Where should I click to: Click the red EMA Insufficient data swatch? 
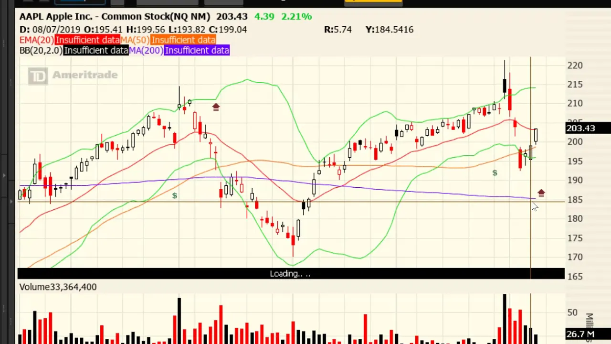87,40
